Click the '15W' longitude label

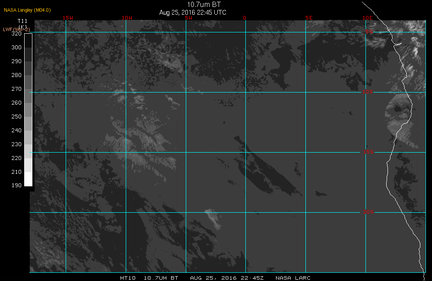(68, 18)
